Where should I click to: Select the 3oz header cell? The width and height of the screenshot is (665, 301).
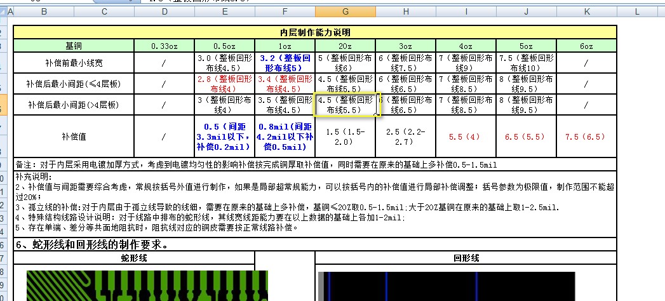click(406, 46)
